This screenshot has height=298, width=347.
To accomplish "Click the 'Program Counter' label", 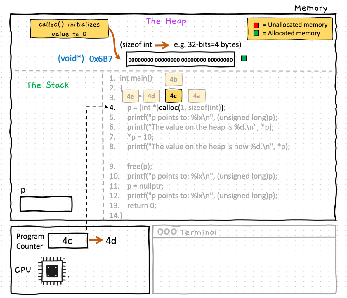I will [x=30, y=241].
